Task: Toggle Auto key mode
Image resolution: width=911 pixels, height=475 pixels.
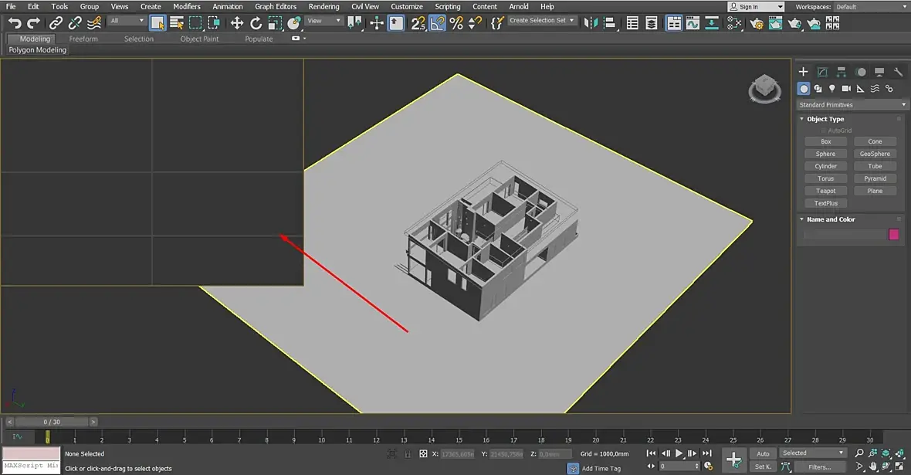Action: tap(763, 453)
